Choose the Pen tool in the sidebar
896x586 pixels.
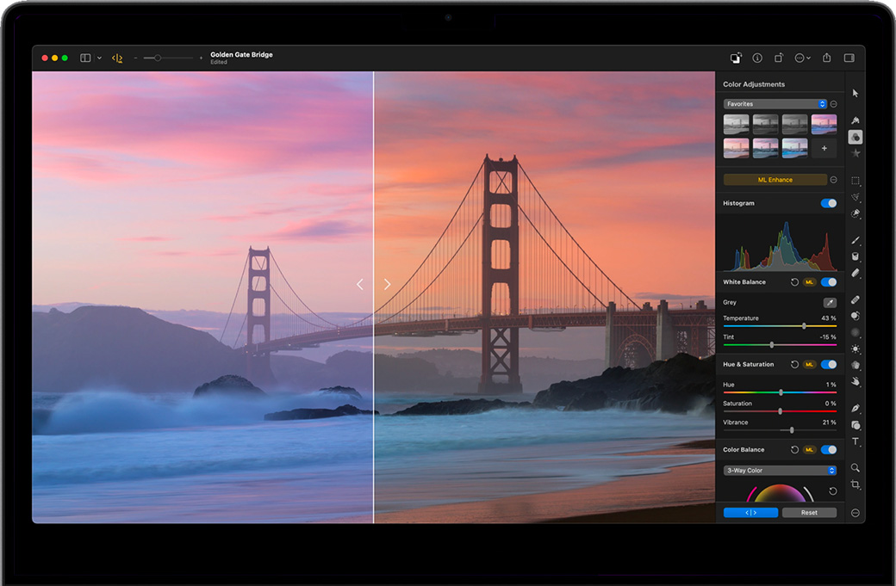click(x=856, y=408)
